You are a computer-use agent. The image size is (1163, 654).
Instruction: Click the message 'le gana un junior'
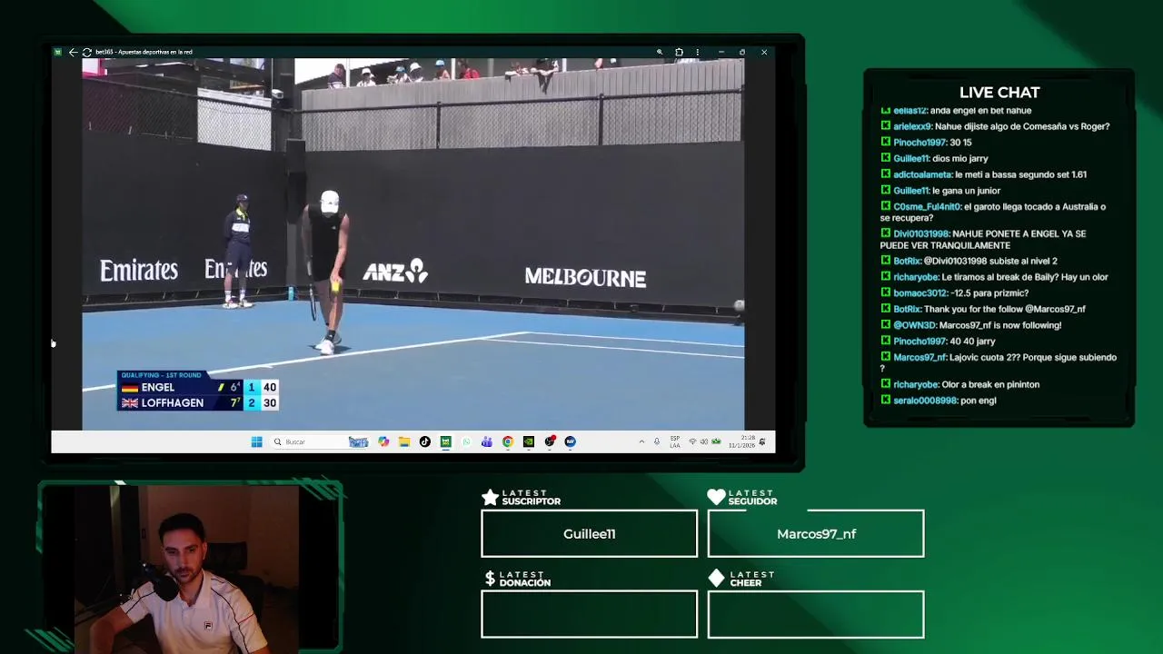(x=967, y=191)
